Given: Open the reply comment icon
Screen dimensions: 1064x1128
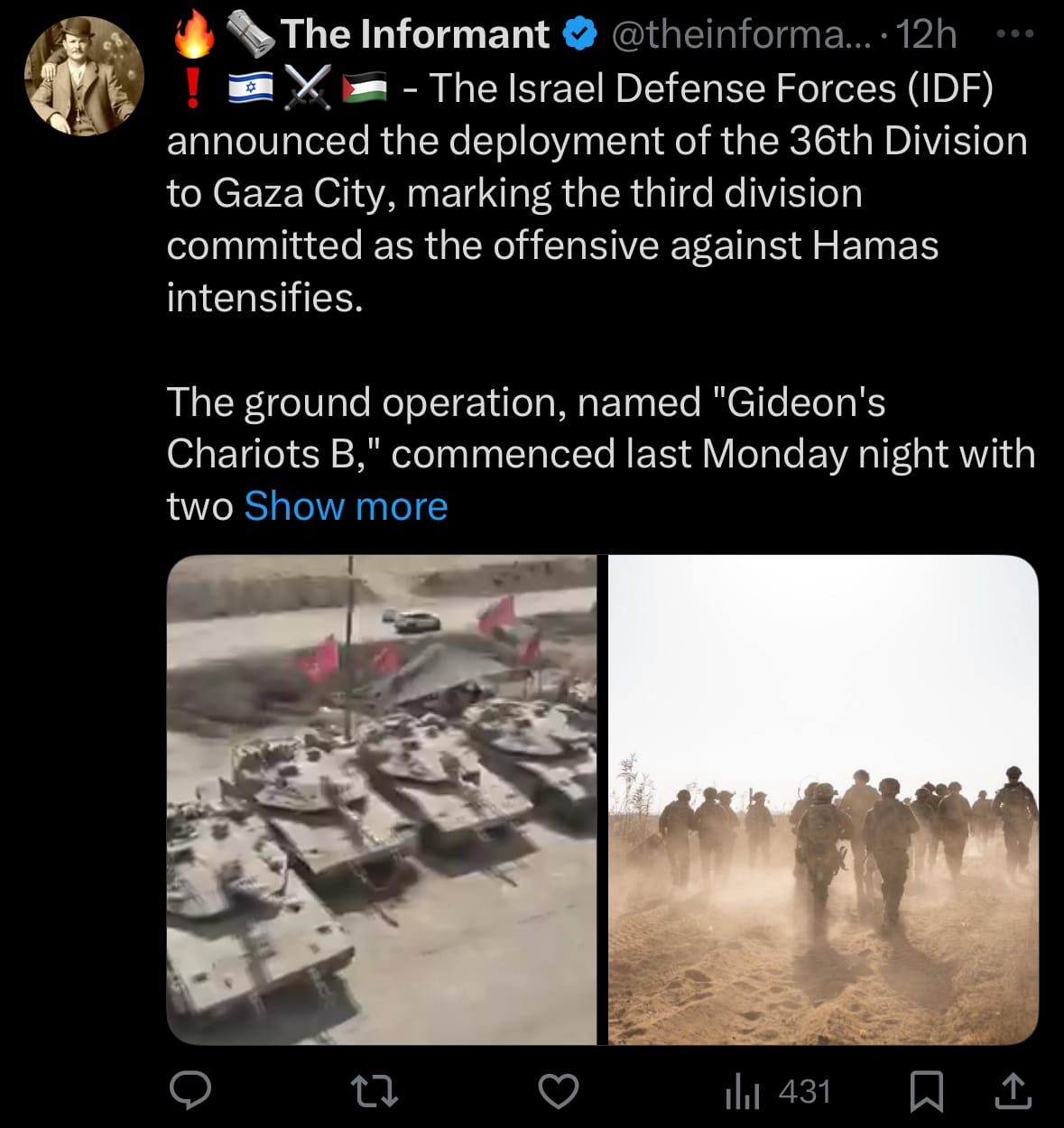Looking at the screenshot, I should pos(190,1091).
